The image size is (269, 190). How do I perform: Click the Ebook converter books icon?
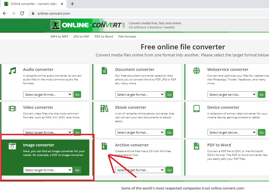[x=104, y=108]
